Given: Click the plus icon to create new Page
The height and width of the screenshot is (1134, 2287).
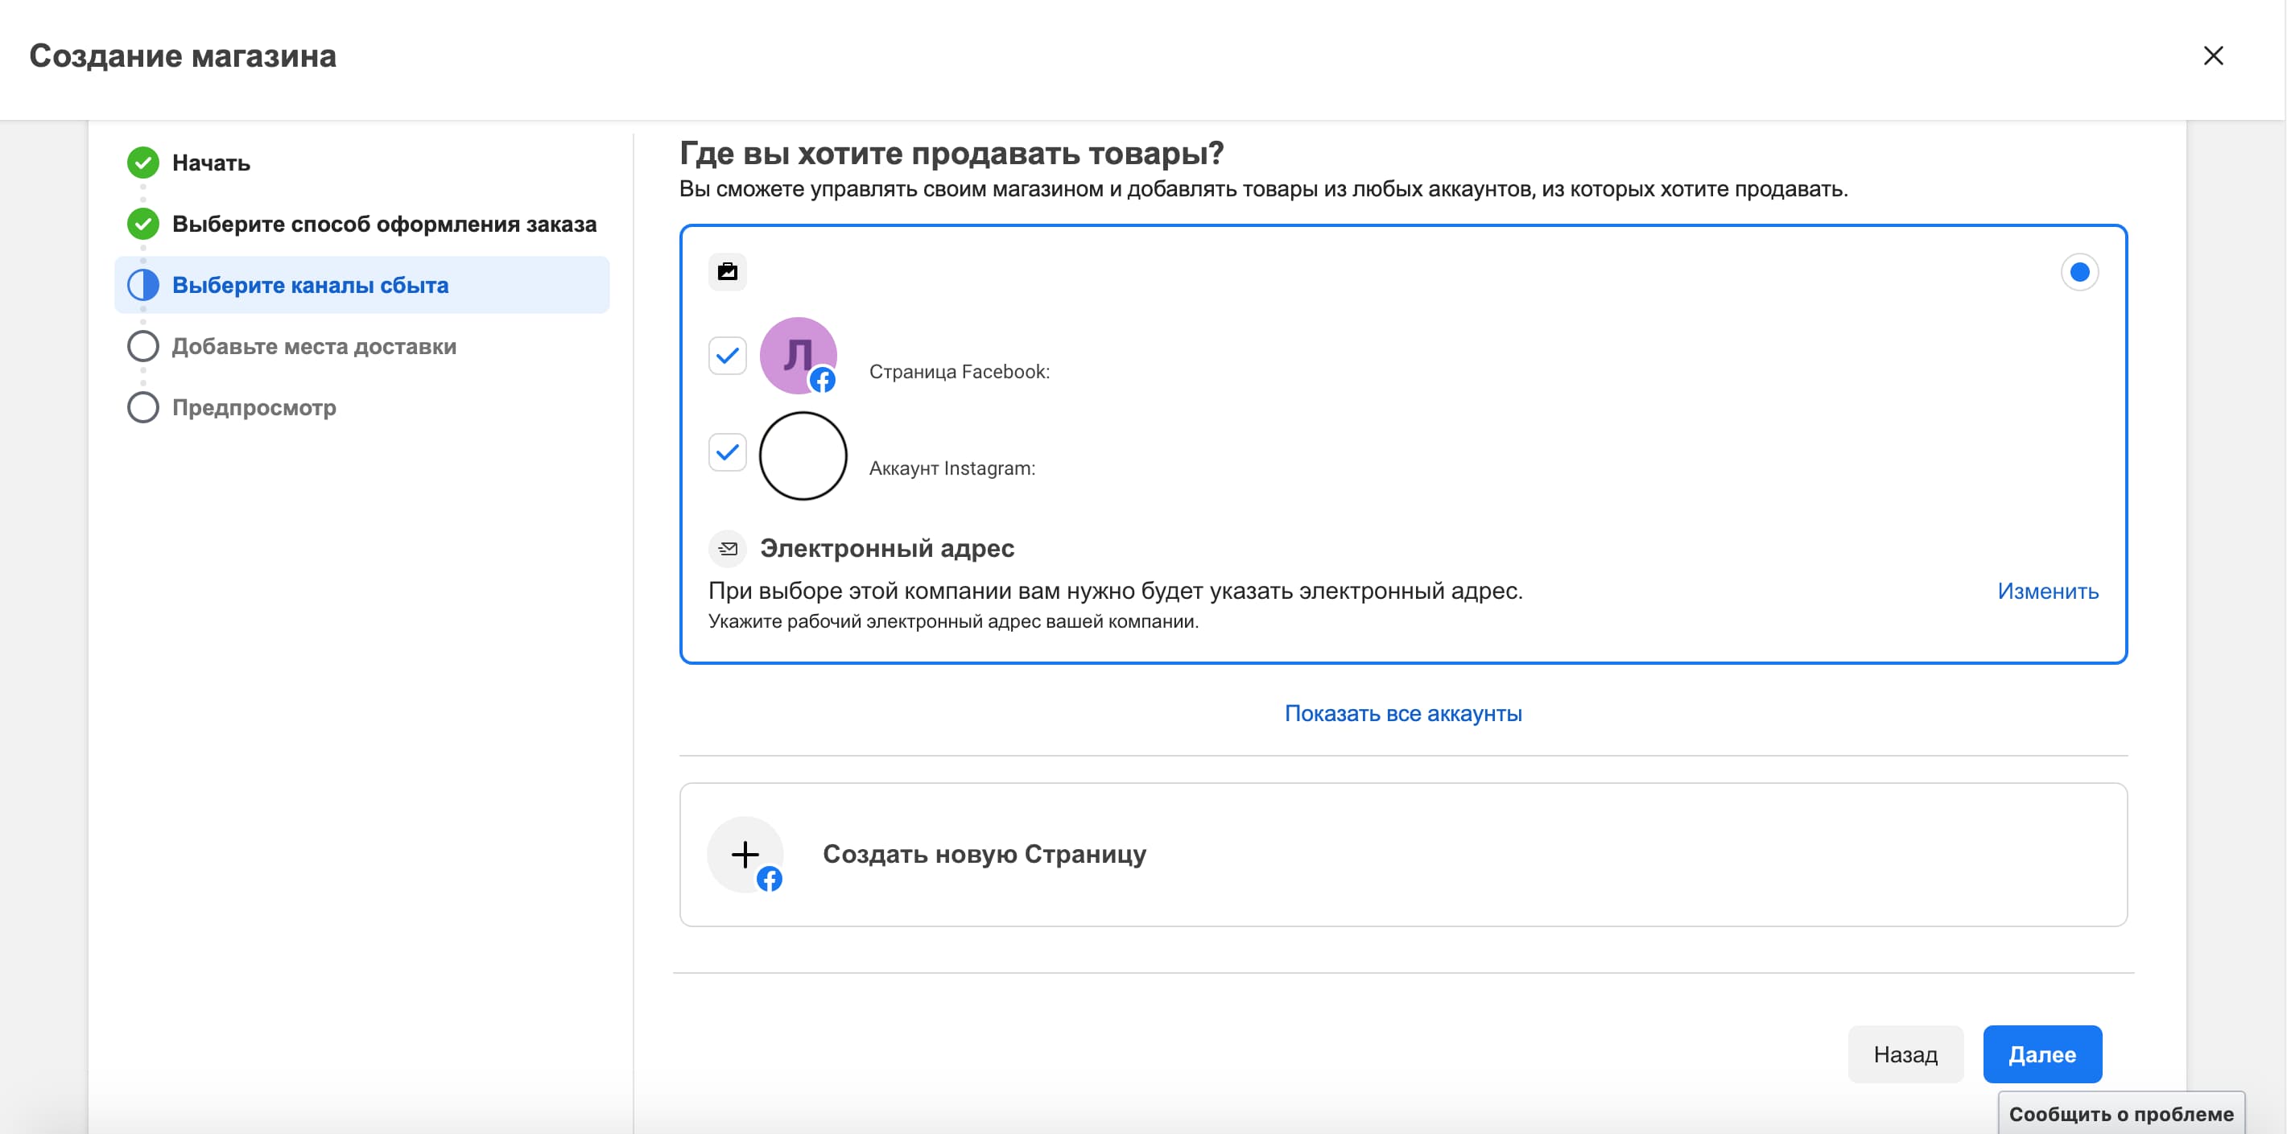Looking at the screenshot, I should (745, 855).
